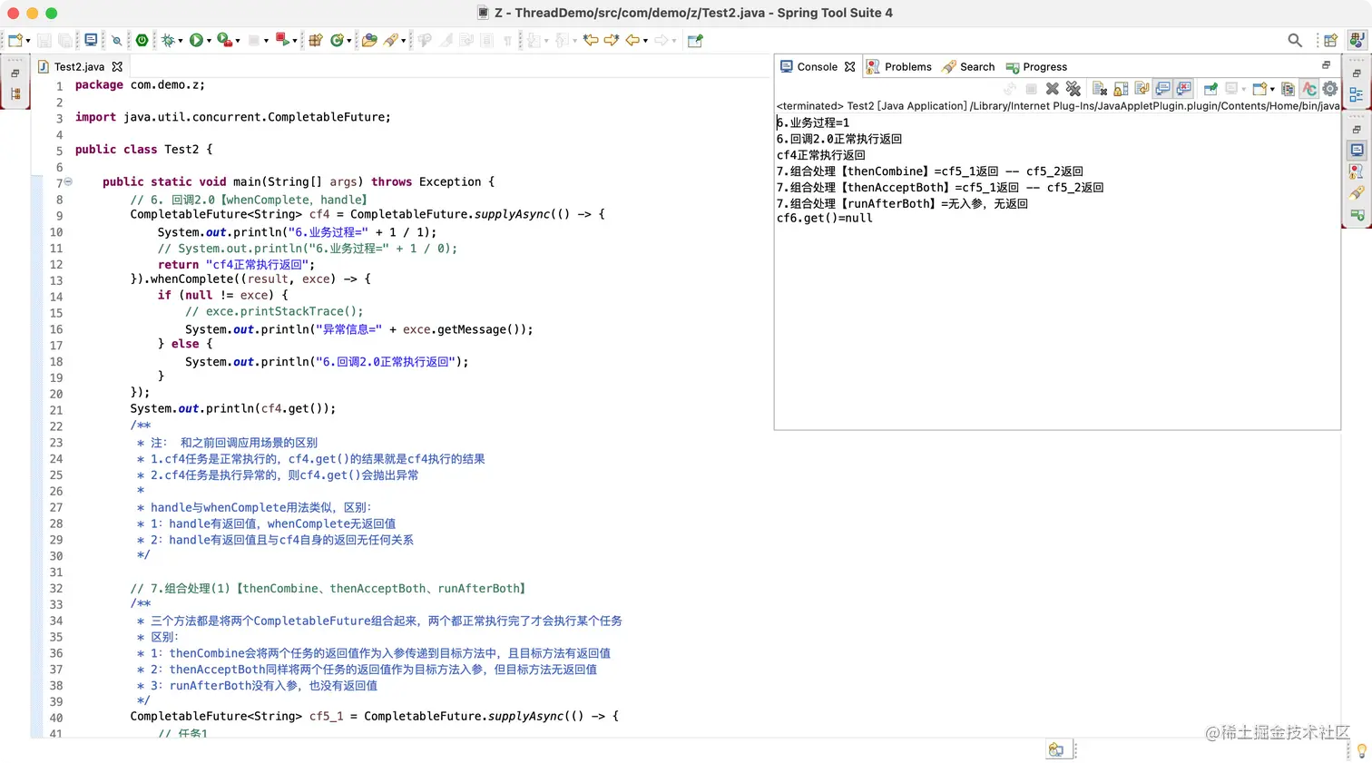Click the Console paste/copy pages icon
The width and height of the screenshot is (1372, 763).
coord(1288,89)
